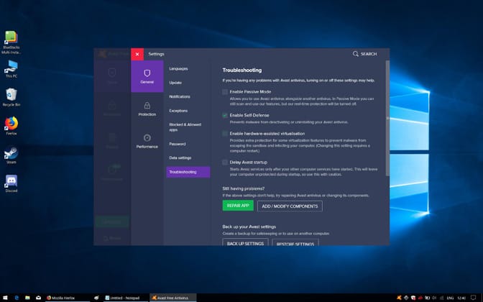The width and height of the screenshot is (483, 302).
Task: Select Exceptions in the settings list
Action: 178,111
